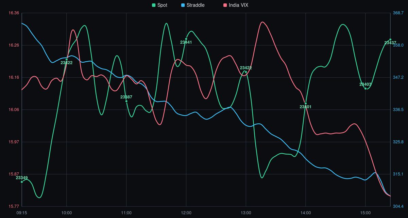Click the 347.2 straddle axis value
The image size is (408, 218).
[x=398, y=77]
